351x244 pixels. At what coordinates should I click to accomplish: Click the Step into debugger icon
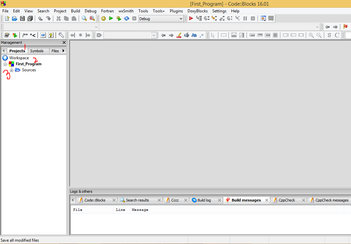click(214, 19)
